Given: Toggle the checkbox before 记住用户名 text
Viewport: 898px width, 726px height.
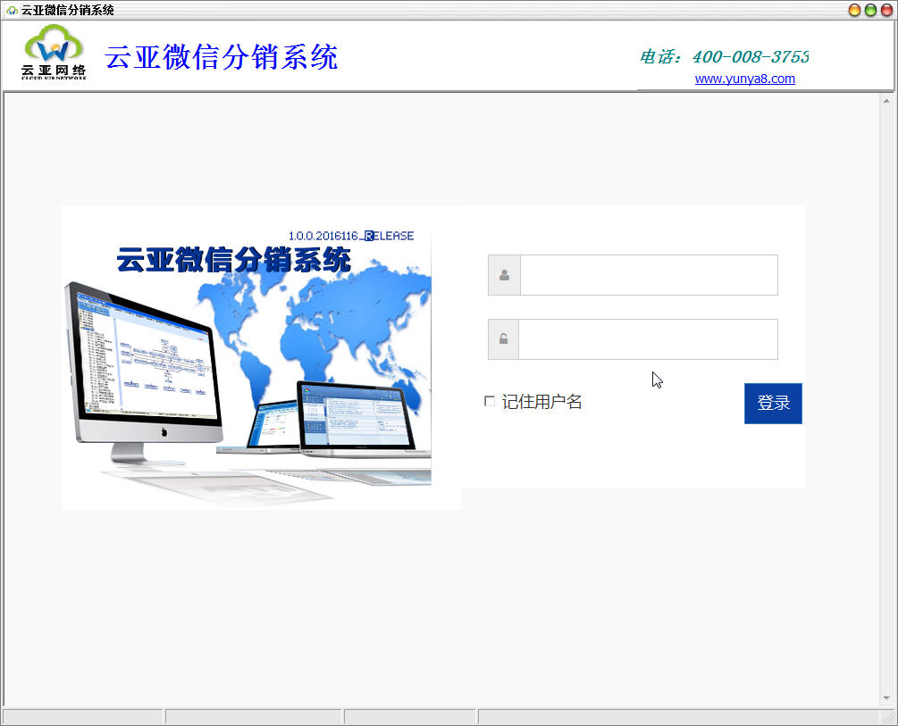Looking at the screenshot, I should (489, 401).
